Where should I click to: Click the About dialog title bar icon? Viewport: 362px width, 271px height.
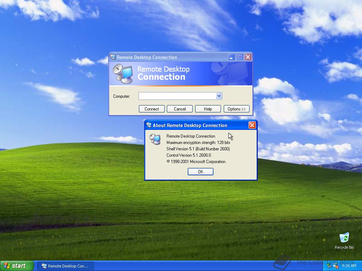[x=149, y=125]
